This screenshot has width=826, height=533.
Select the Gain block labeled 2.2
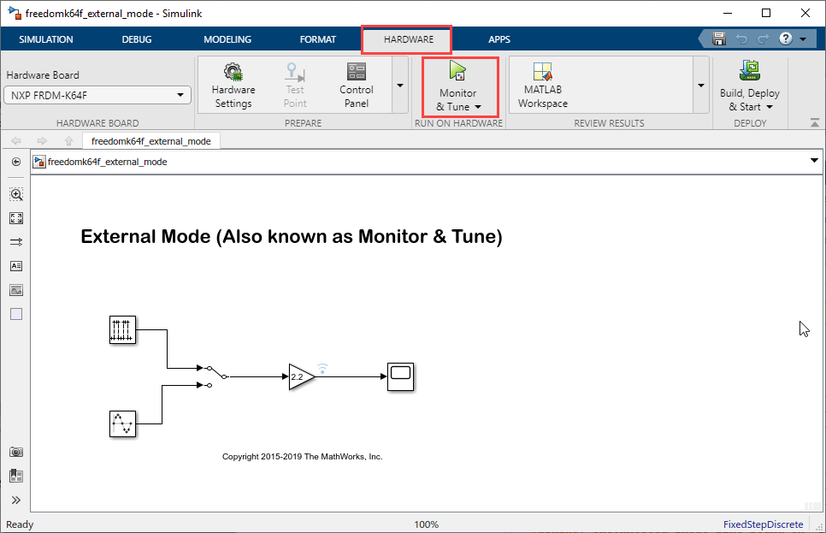point(300,376)
